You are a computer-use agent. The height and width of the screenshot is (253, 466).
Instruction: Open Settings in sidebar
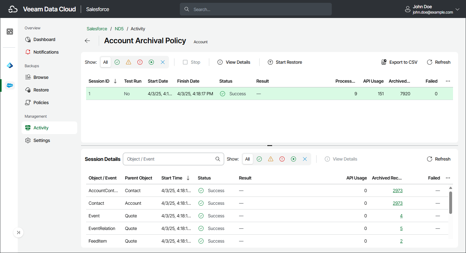coord(49,140)
